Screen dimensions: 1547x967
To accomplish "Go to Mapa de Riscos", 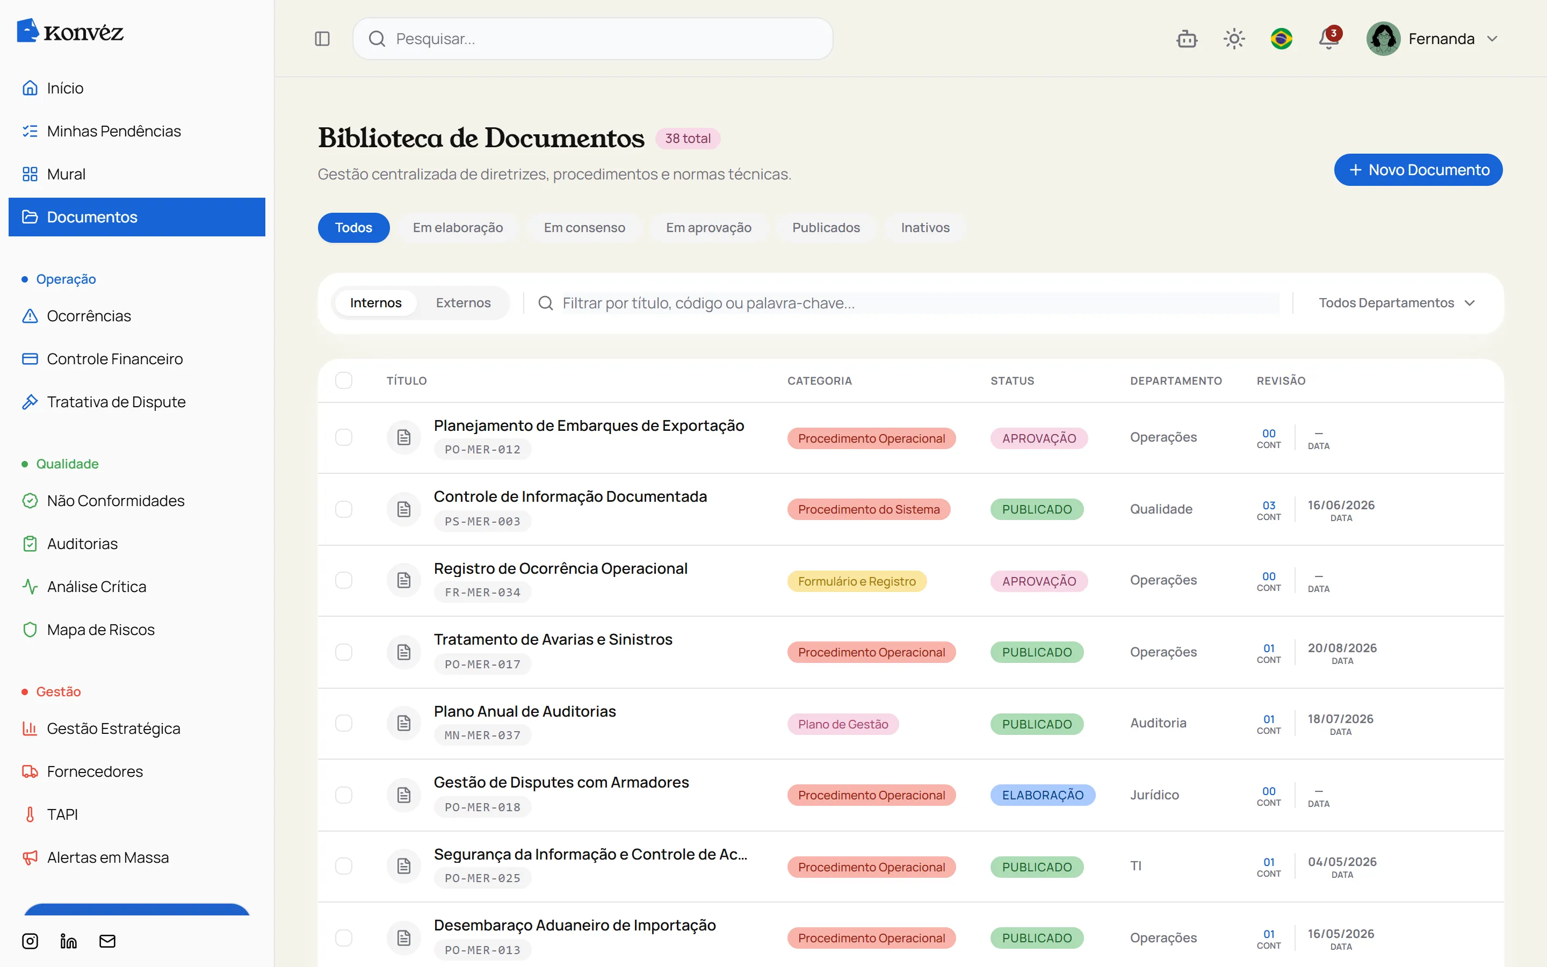I will coord(137,629).
